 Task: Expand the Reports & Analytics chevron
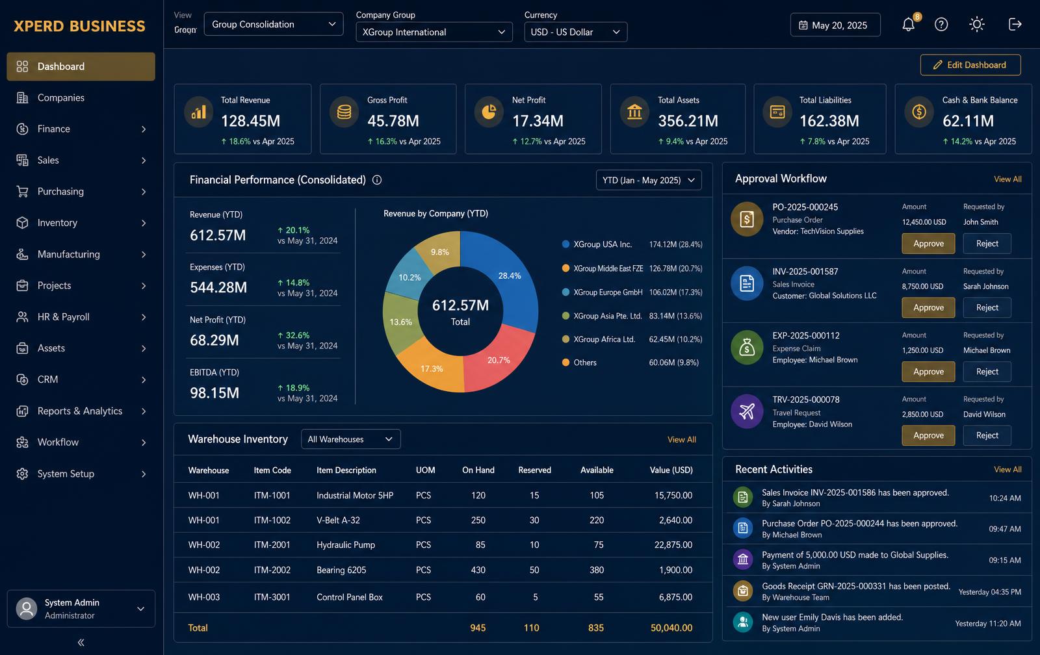(144, 411)
